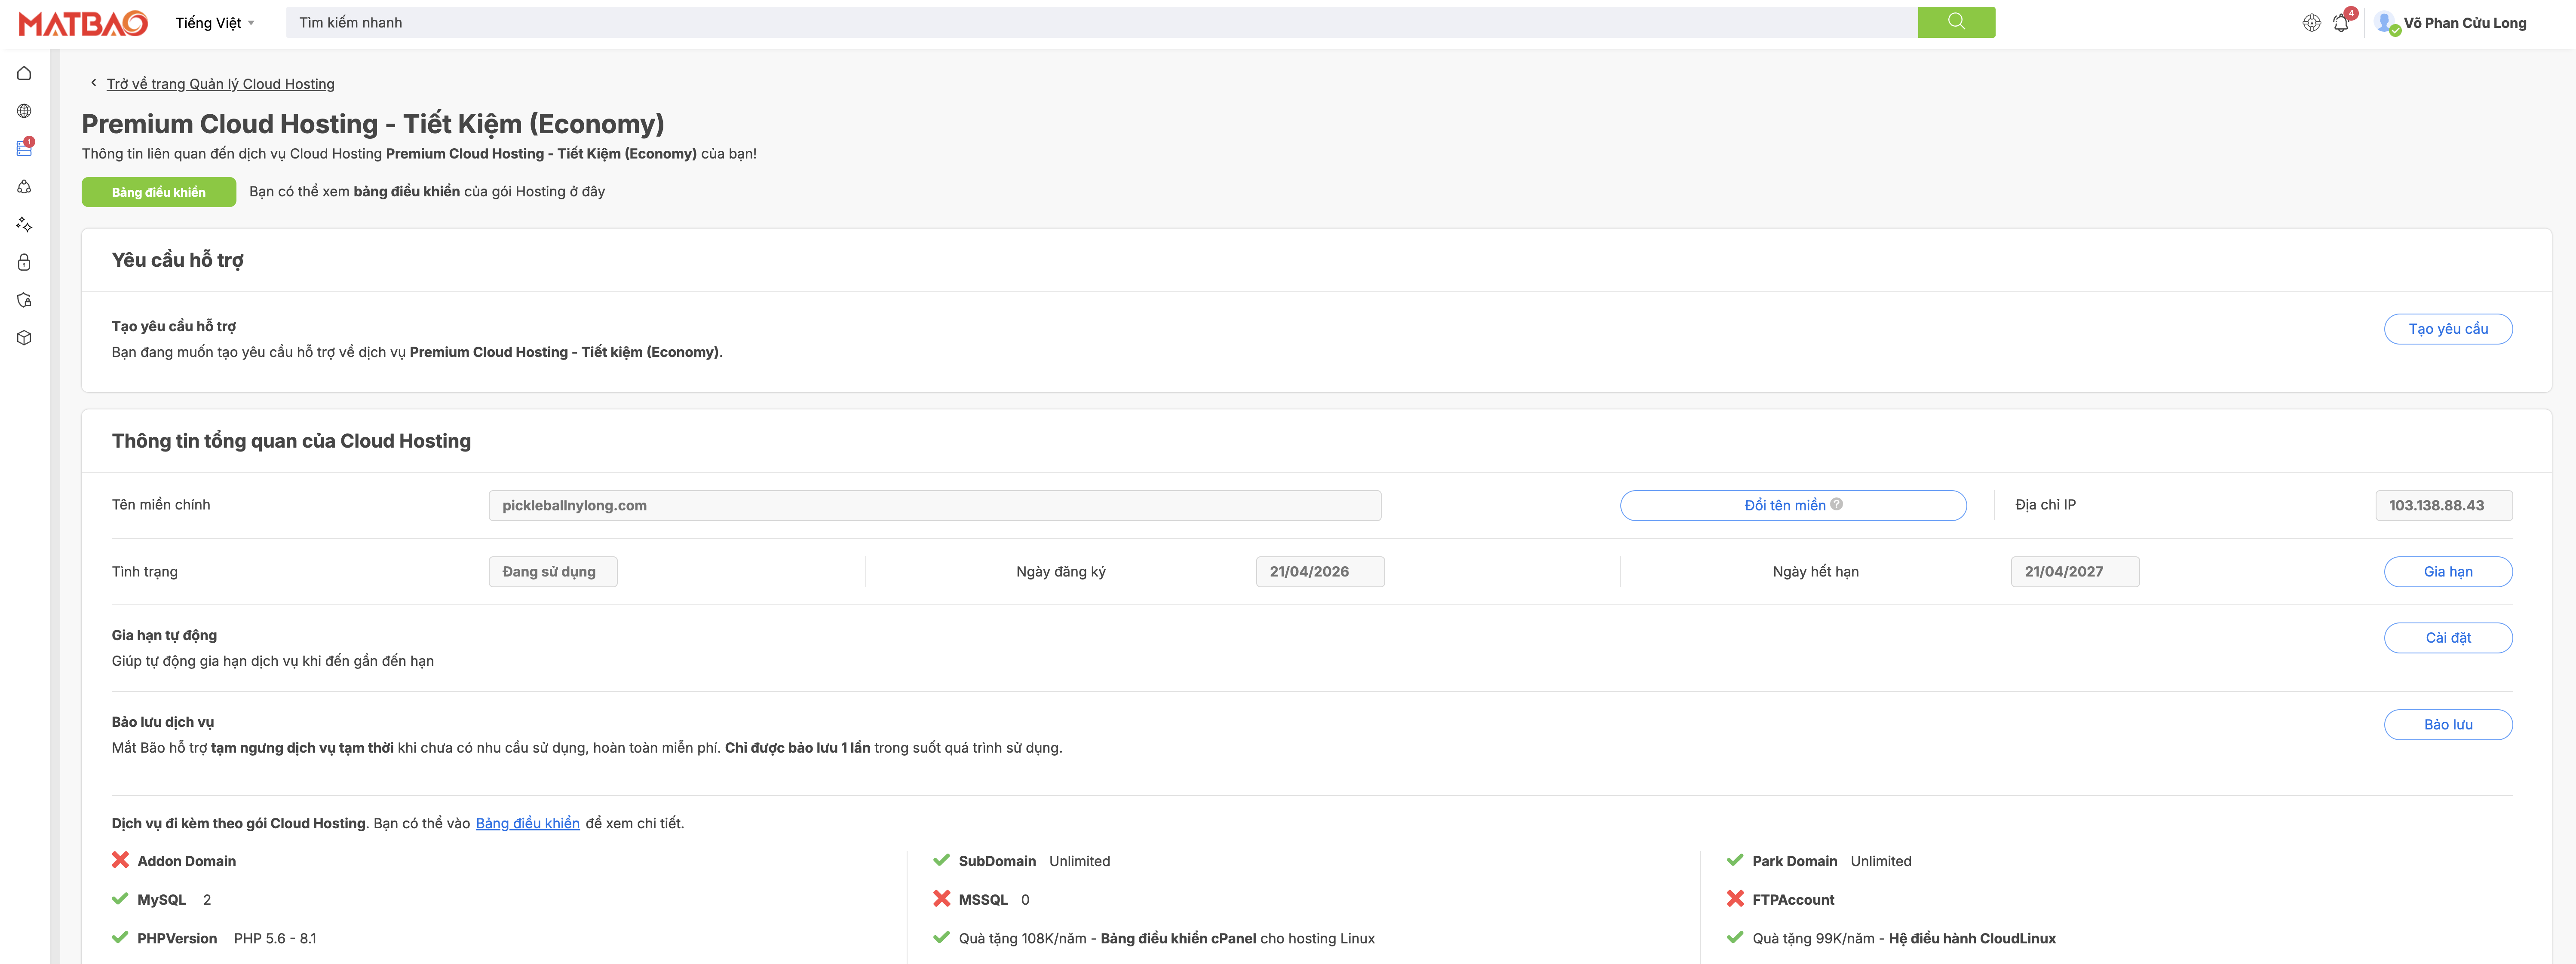
Task: Click the Bảng điều khiển cPanel gift text
Action: [x=1178, y=939]
